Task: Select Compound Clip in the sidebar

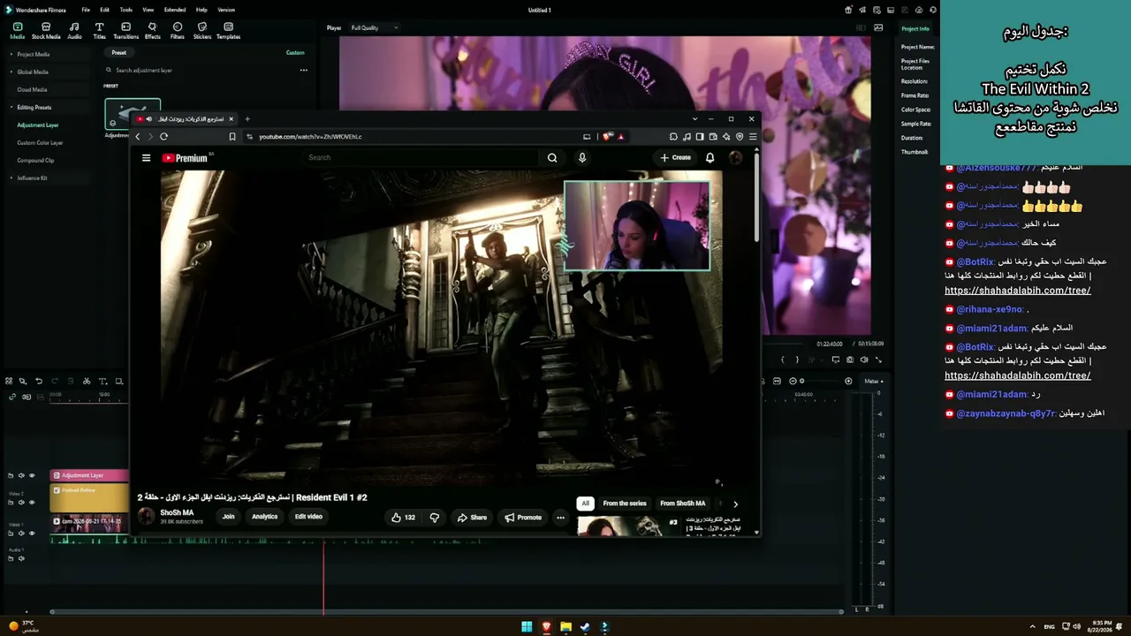Action: [x=35, y=160]
